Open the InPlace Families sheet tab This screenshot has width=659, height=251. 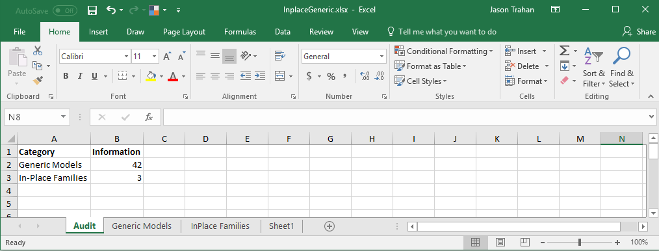pos(220,226)
